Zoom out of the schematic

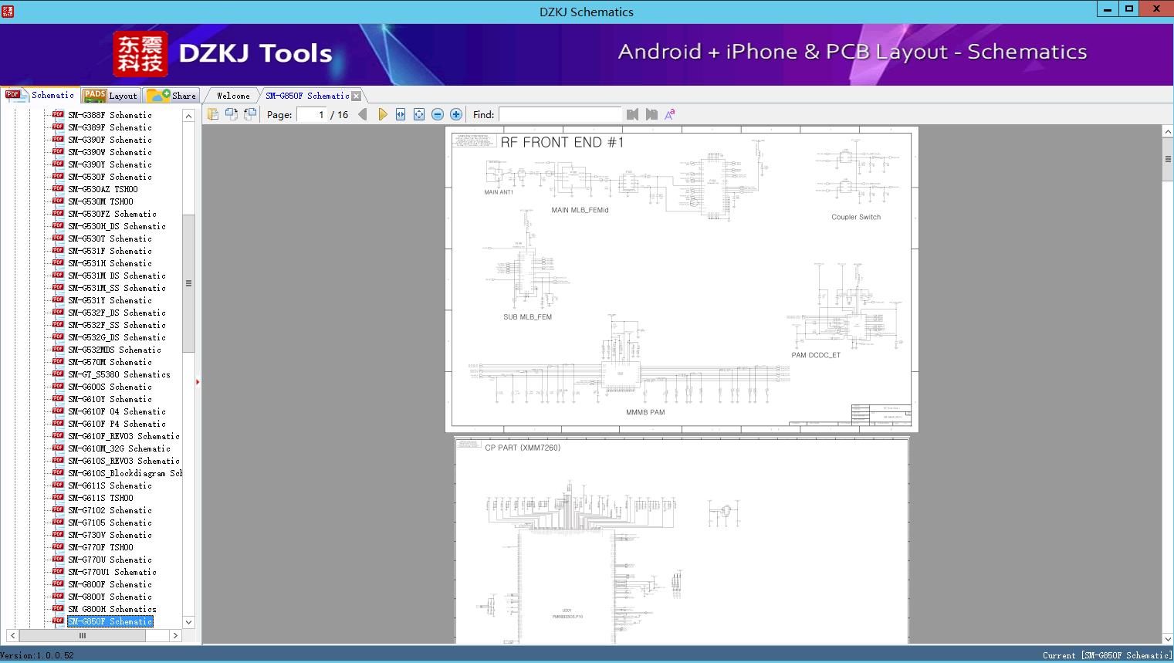coord(438,114)
